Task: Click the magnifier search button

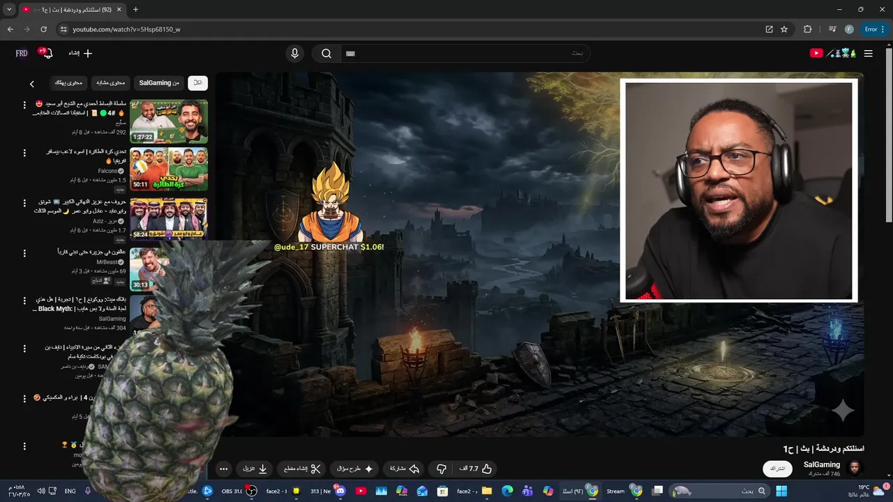Action: coord(327,54)
